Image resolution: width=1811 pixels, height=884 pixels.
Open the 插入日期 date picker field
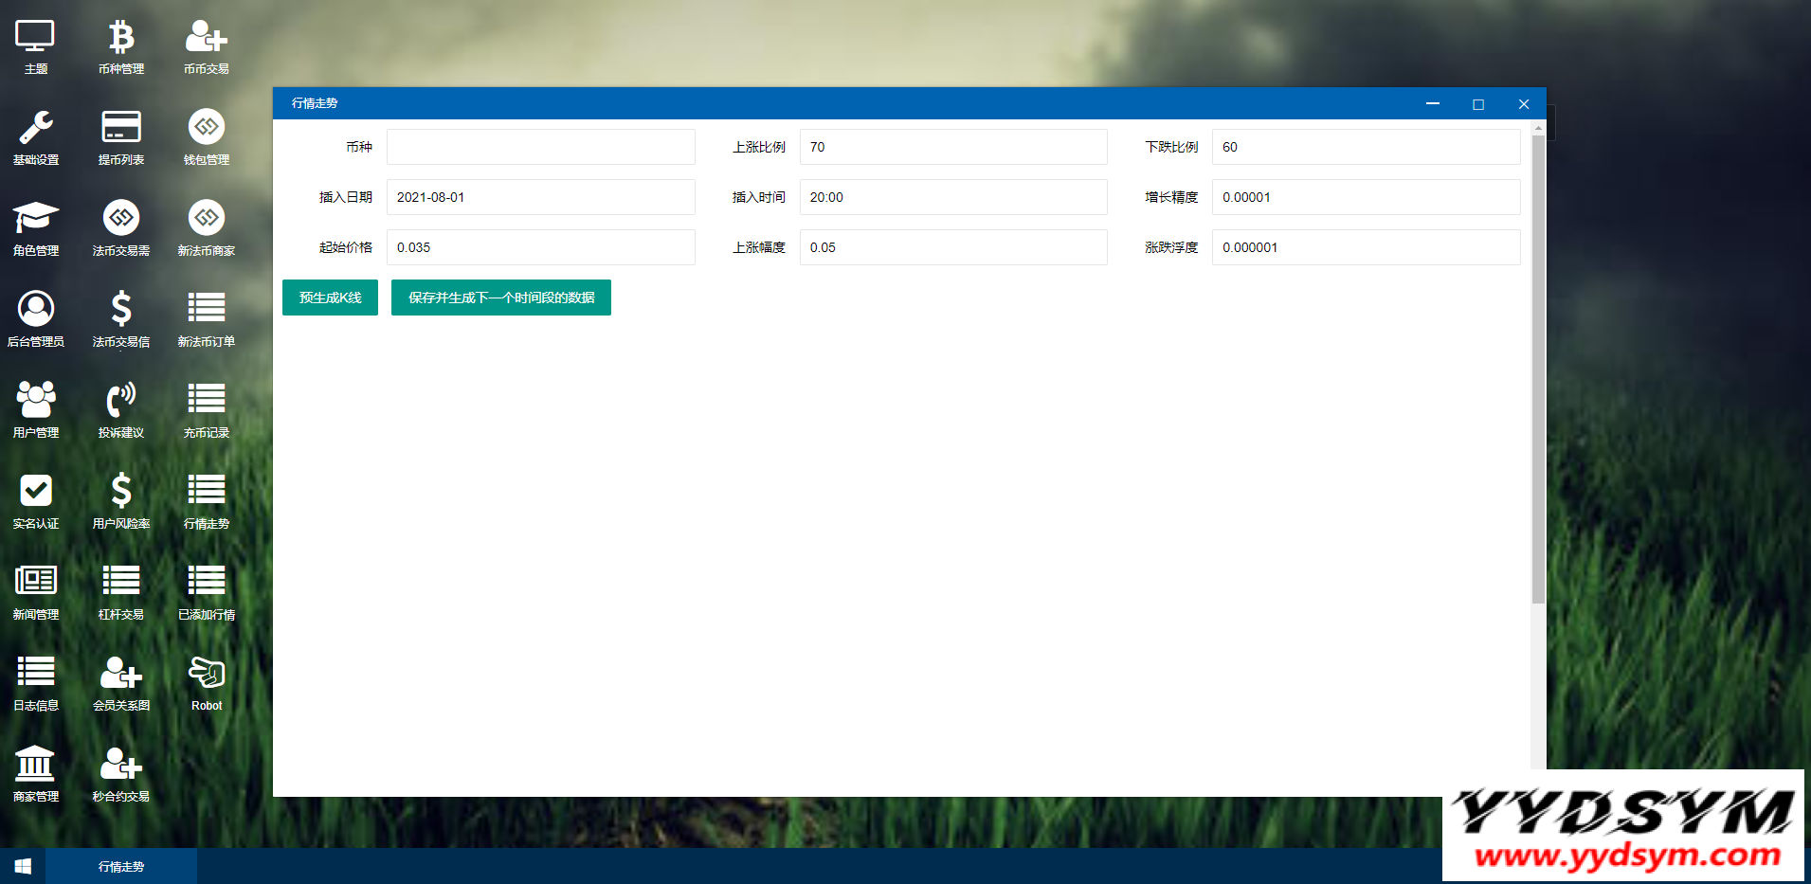tap(540, 197)
